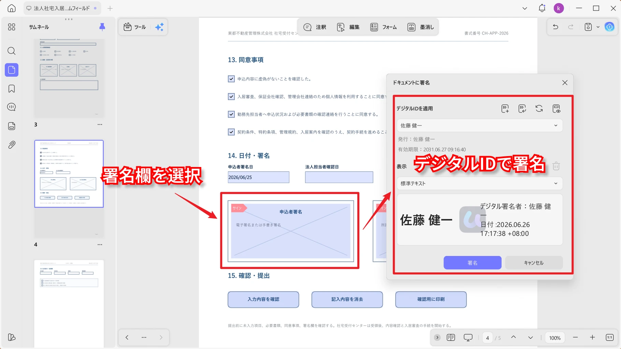This screenshot has height=349, width=621.
Task: Create a new digital ID icon
Action: coord(505,109)
